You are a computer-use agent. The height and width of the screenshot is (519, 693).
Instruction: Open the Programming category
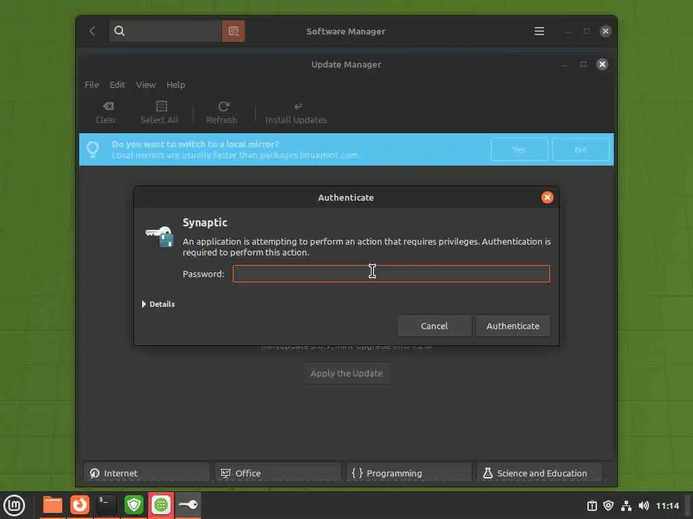(409, 472)
